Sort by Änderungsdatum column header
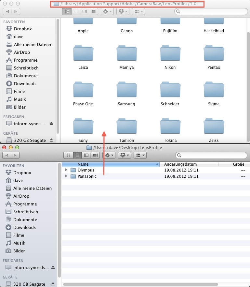 pos(189,164)
